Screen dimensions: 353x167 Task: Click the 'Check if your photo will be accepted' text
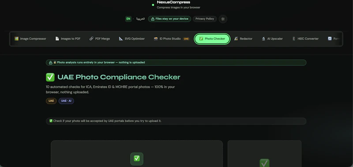click(x=107, y=121)
